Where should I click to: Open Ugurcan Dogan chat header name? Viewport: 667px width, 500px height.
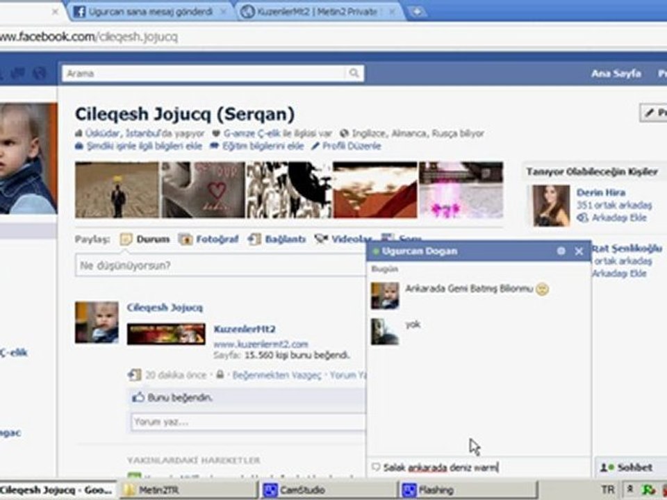coord(420,251)
